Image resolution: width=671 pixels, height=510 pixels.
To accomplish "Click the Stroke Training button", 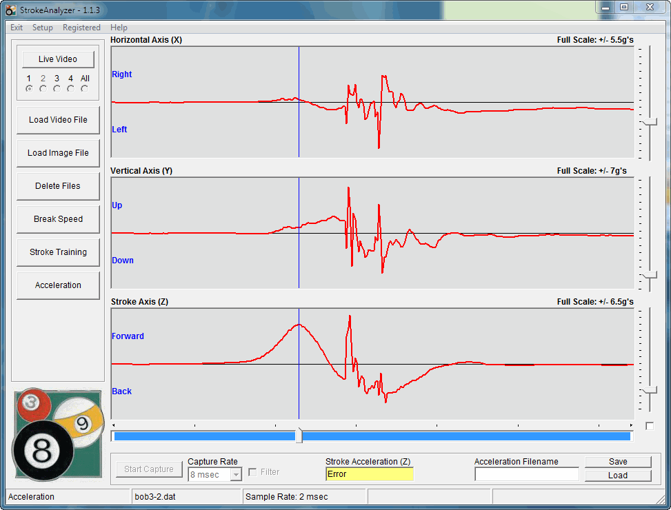I will (x=58, y=252).
